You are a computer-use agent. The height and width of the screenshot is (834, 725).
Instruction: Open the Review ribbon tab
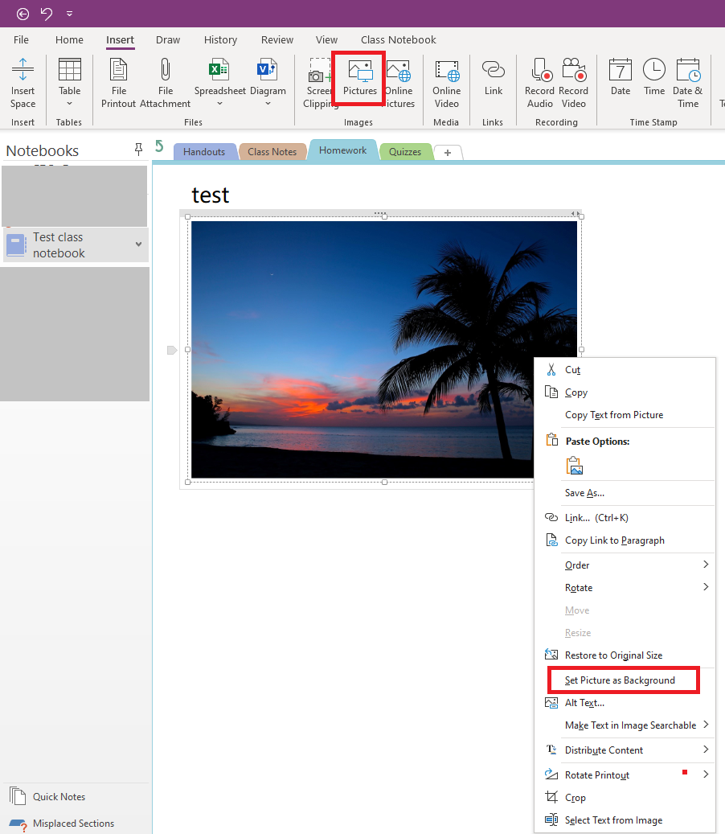coord(277,40)
